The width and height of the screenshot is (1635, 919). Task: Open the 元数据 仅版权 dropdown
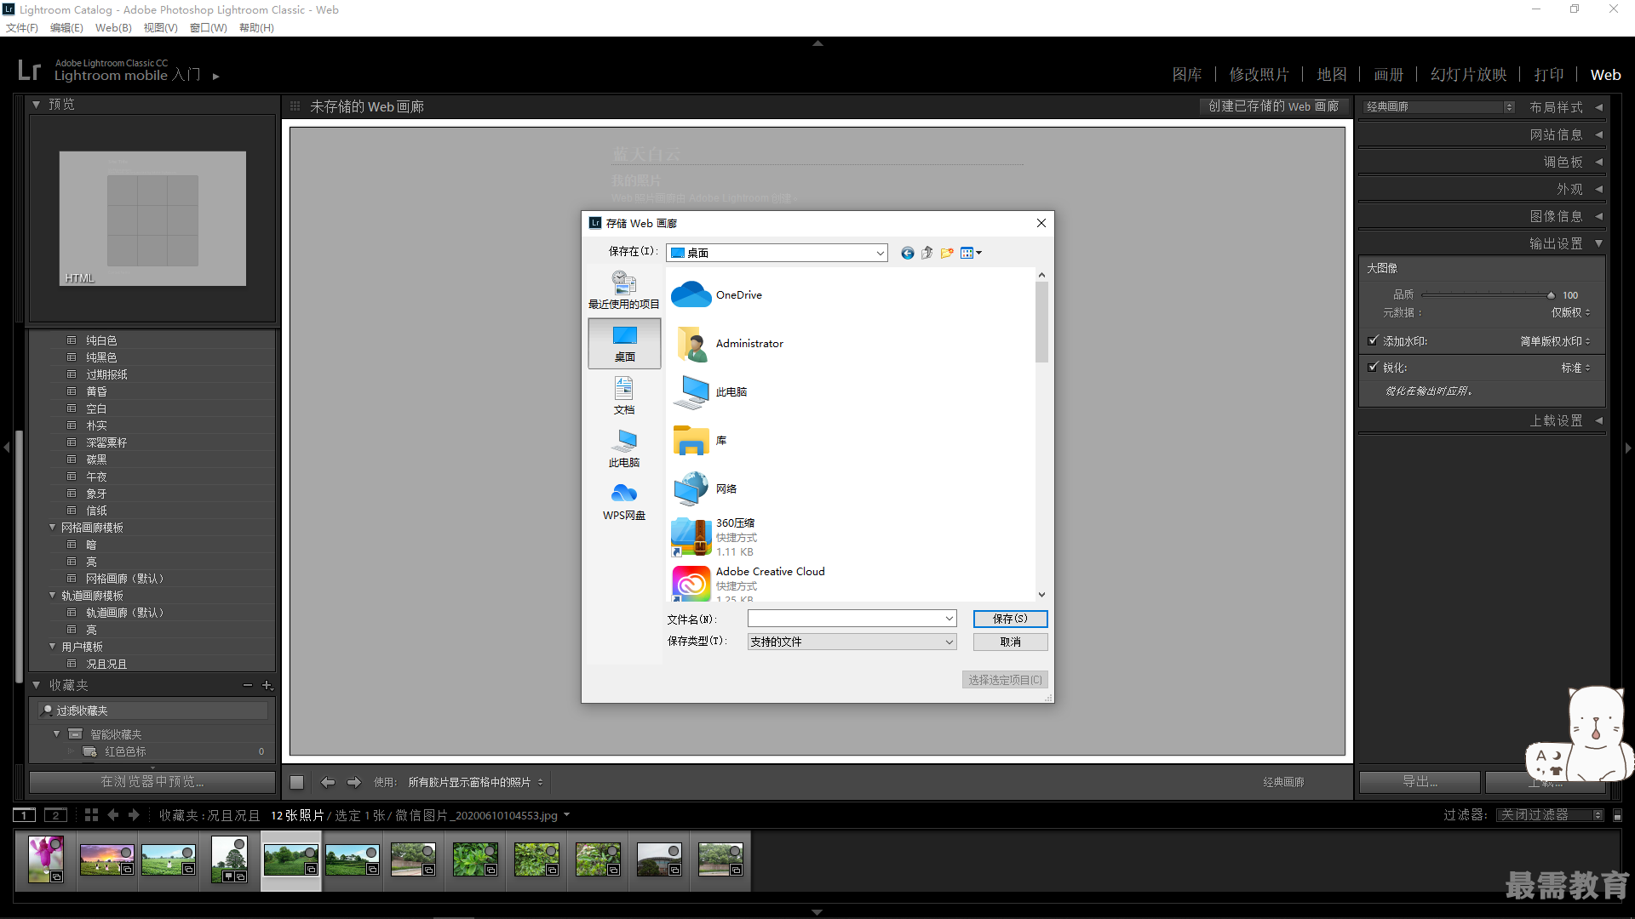point(1570,313)
